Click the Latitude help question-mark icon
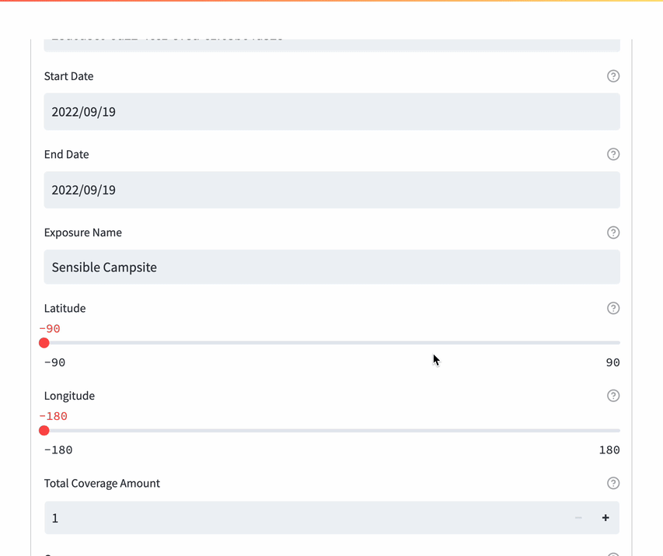The height and width of the screenshot is (556, 663). coord(613,308)
